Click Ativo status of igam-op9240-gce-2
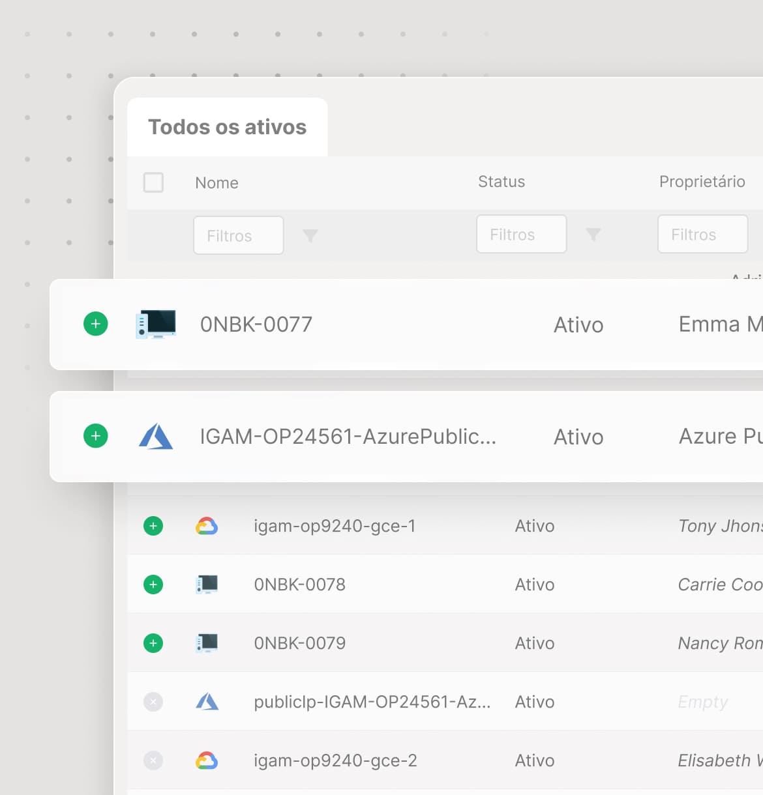Image resolution: width=763 pixels, height=795 pixels. pyautogui.click(x=535, y=760)
